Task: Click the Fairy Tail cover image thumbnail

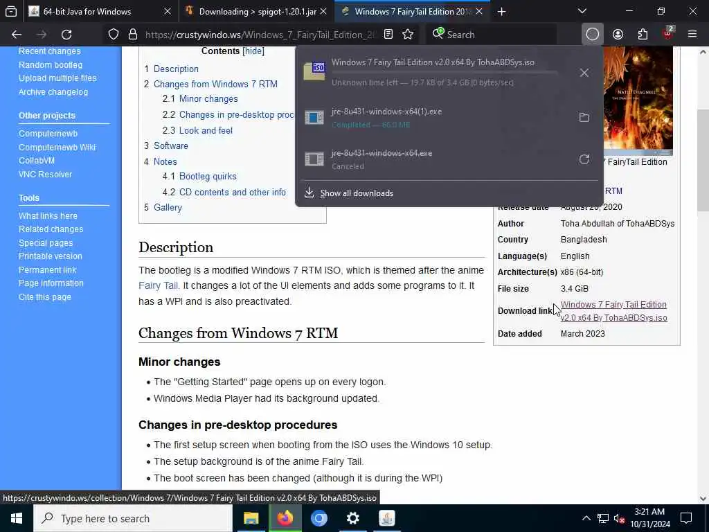Action: pyautogui.click(x=638, y=100)
